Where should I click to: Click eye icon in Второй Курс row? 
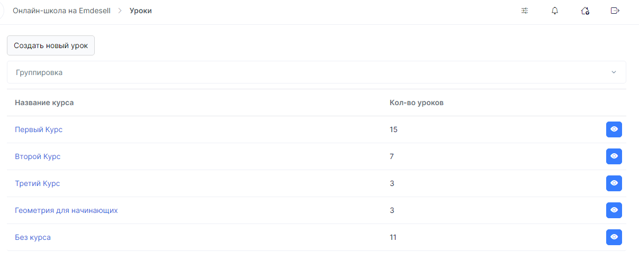click(x=614, y=156)
